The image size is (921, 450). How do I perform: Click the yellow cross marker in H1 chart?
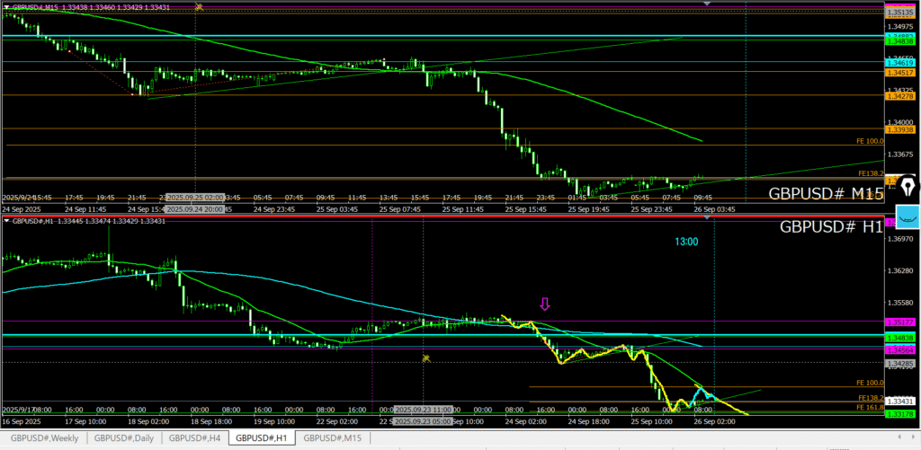click(426, 358)
